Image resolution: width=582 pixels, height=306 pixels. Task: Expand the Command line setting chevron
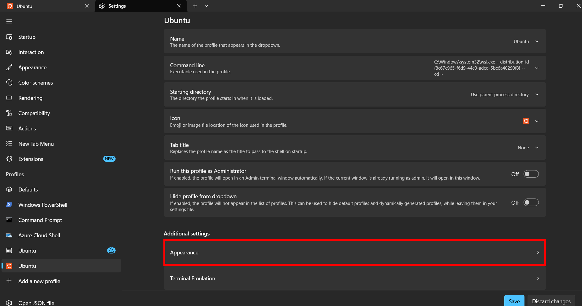click(537, 68)
